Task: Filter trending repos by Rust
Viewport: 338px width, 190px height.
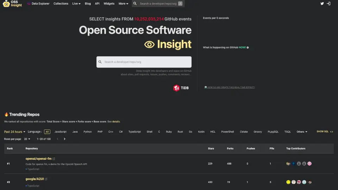Action: pos(180,132)
